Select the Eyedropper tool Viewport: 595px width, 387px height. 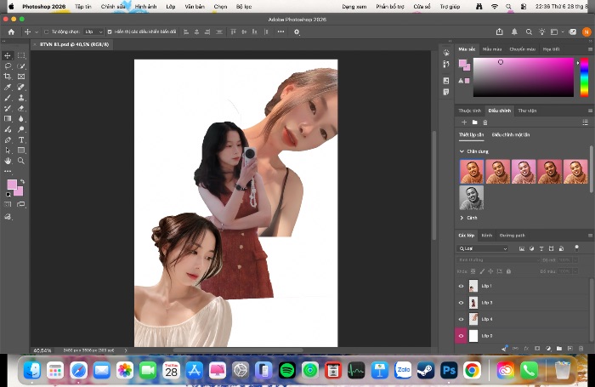7,87
